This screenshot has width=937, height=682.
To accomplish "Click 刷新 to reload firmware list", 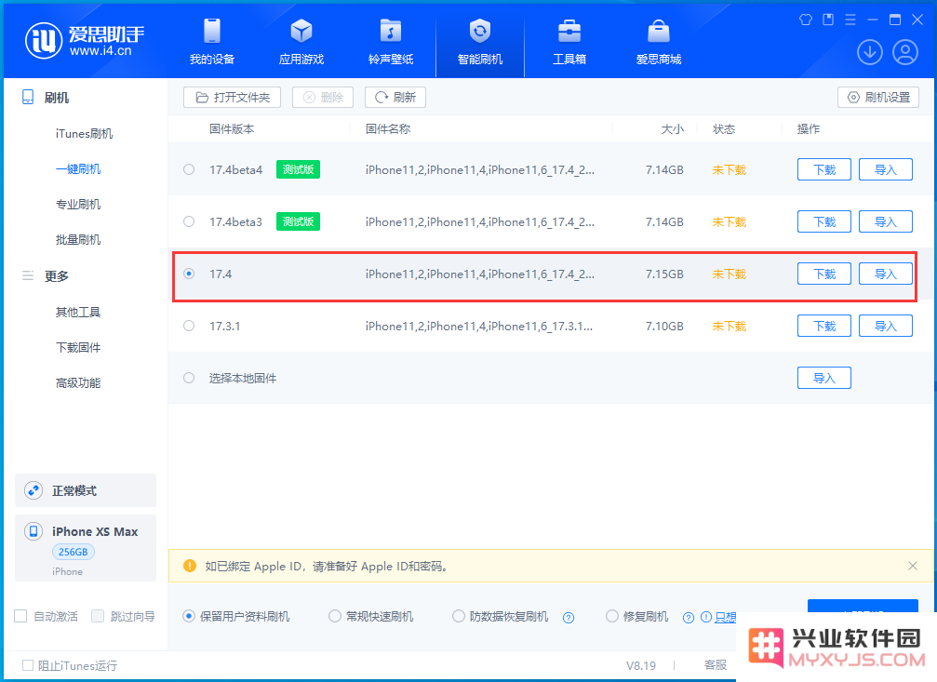I will pyautogui.click(x=395, y=98).
